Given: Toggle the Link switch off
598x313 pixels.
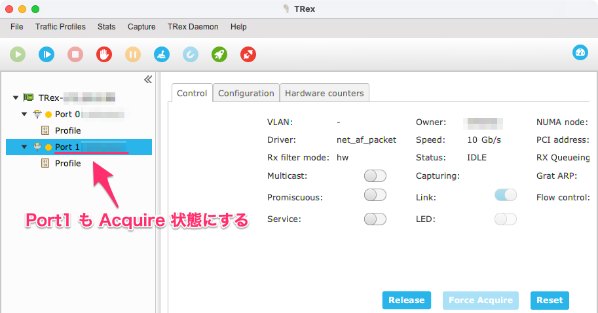Looking at the screenshot, I should (x=506, y=195).
